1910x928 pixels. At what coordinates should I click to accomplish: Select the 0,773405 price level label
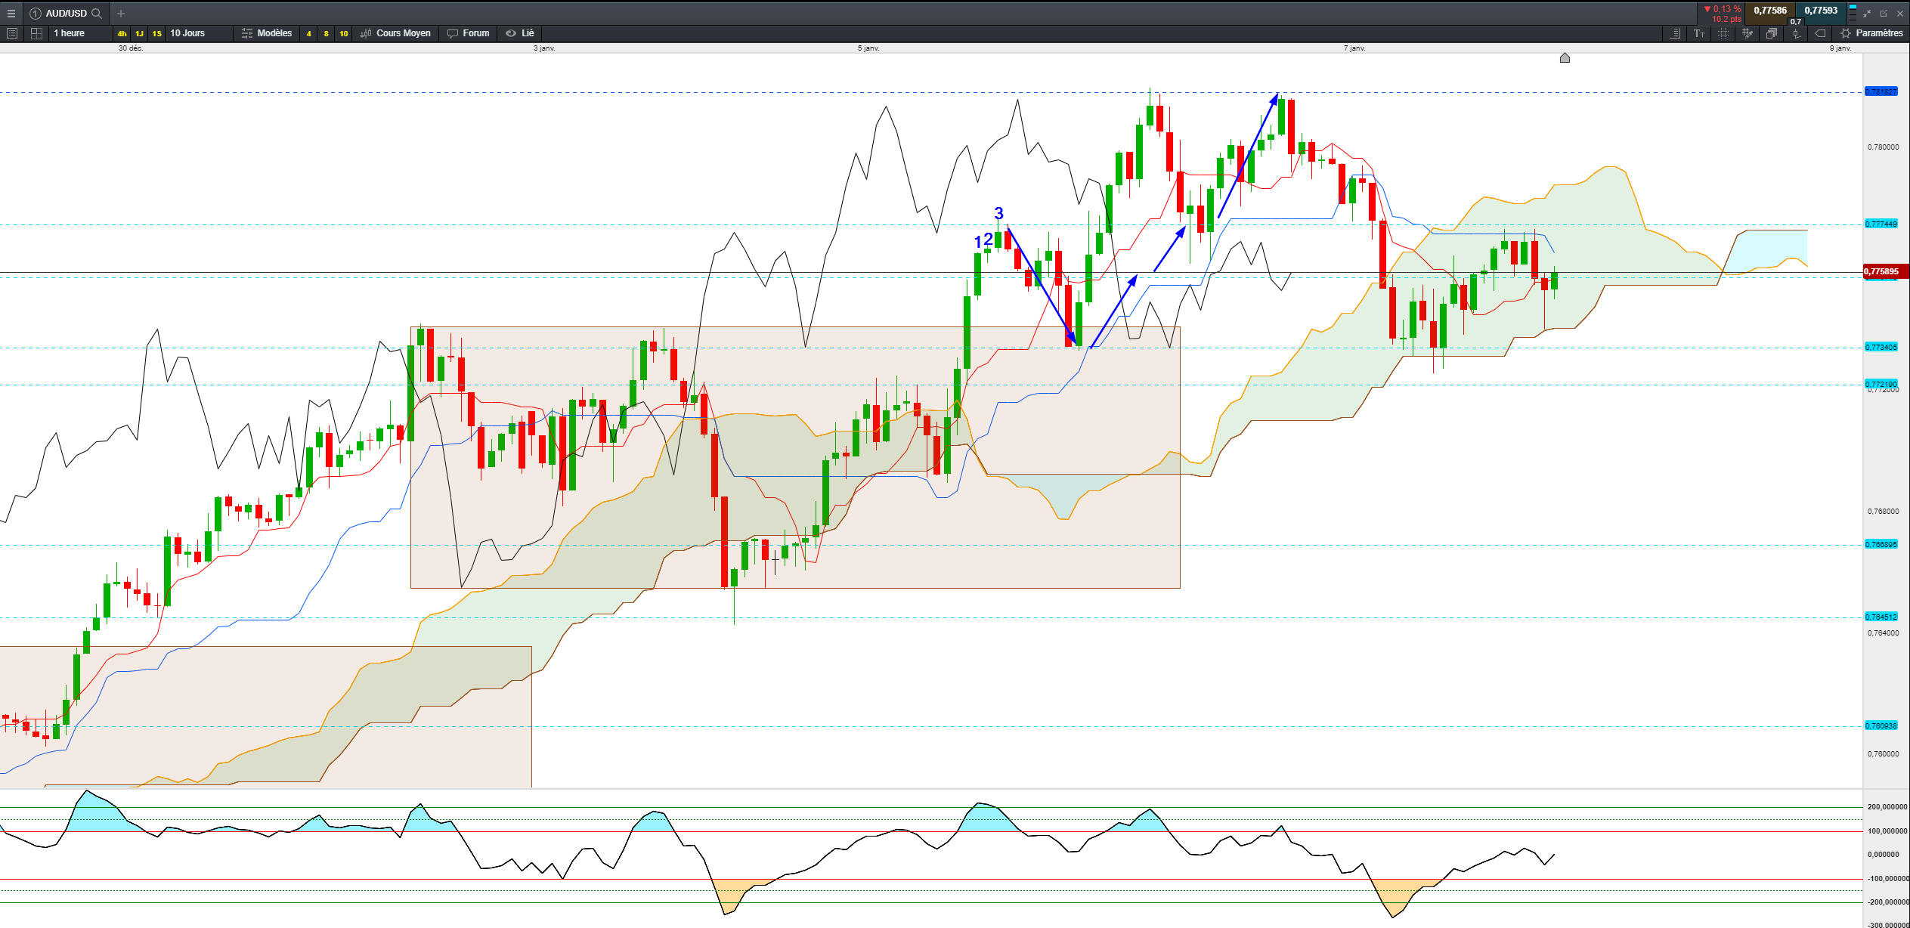(x=1881, y=347)
